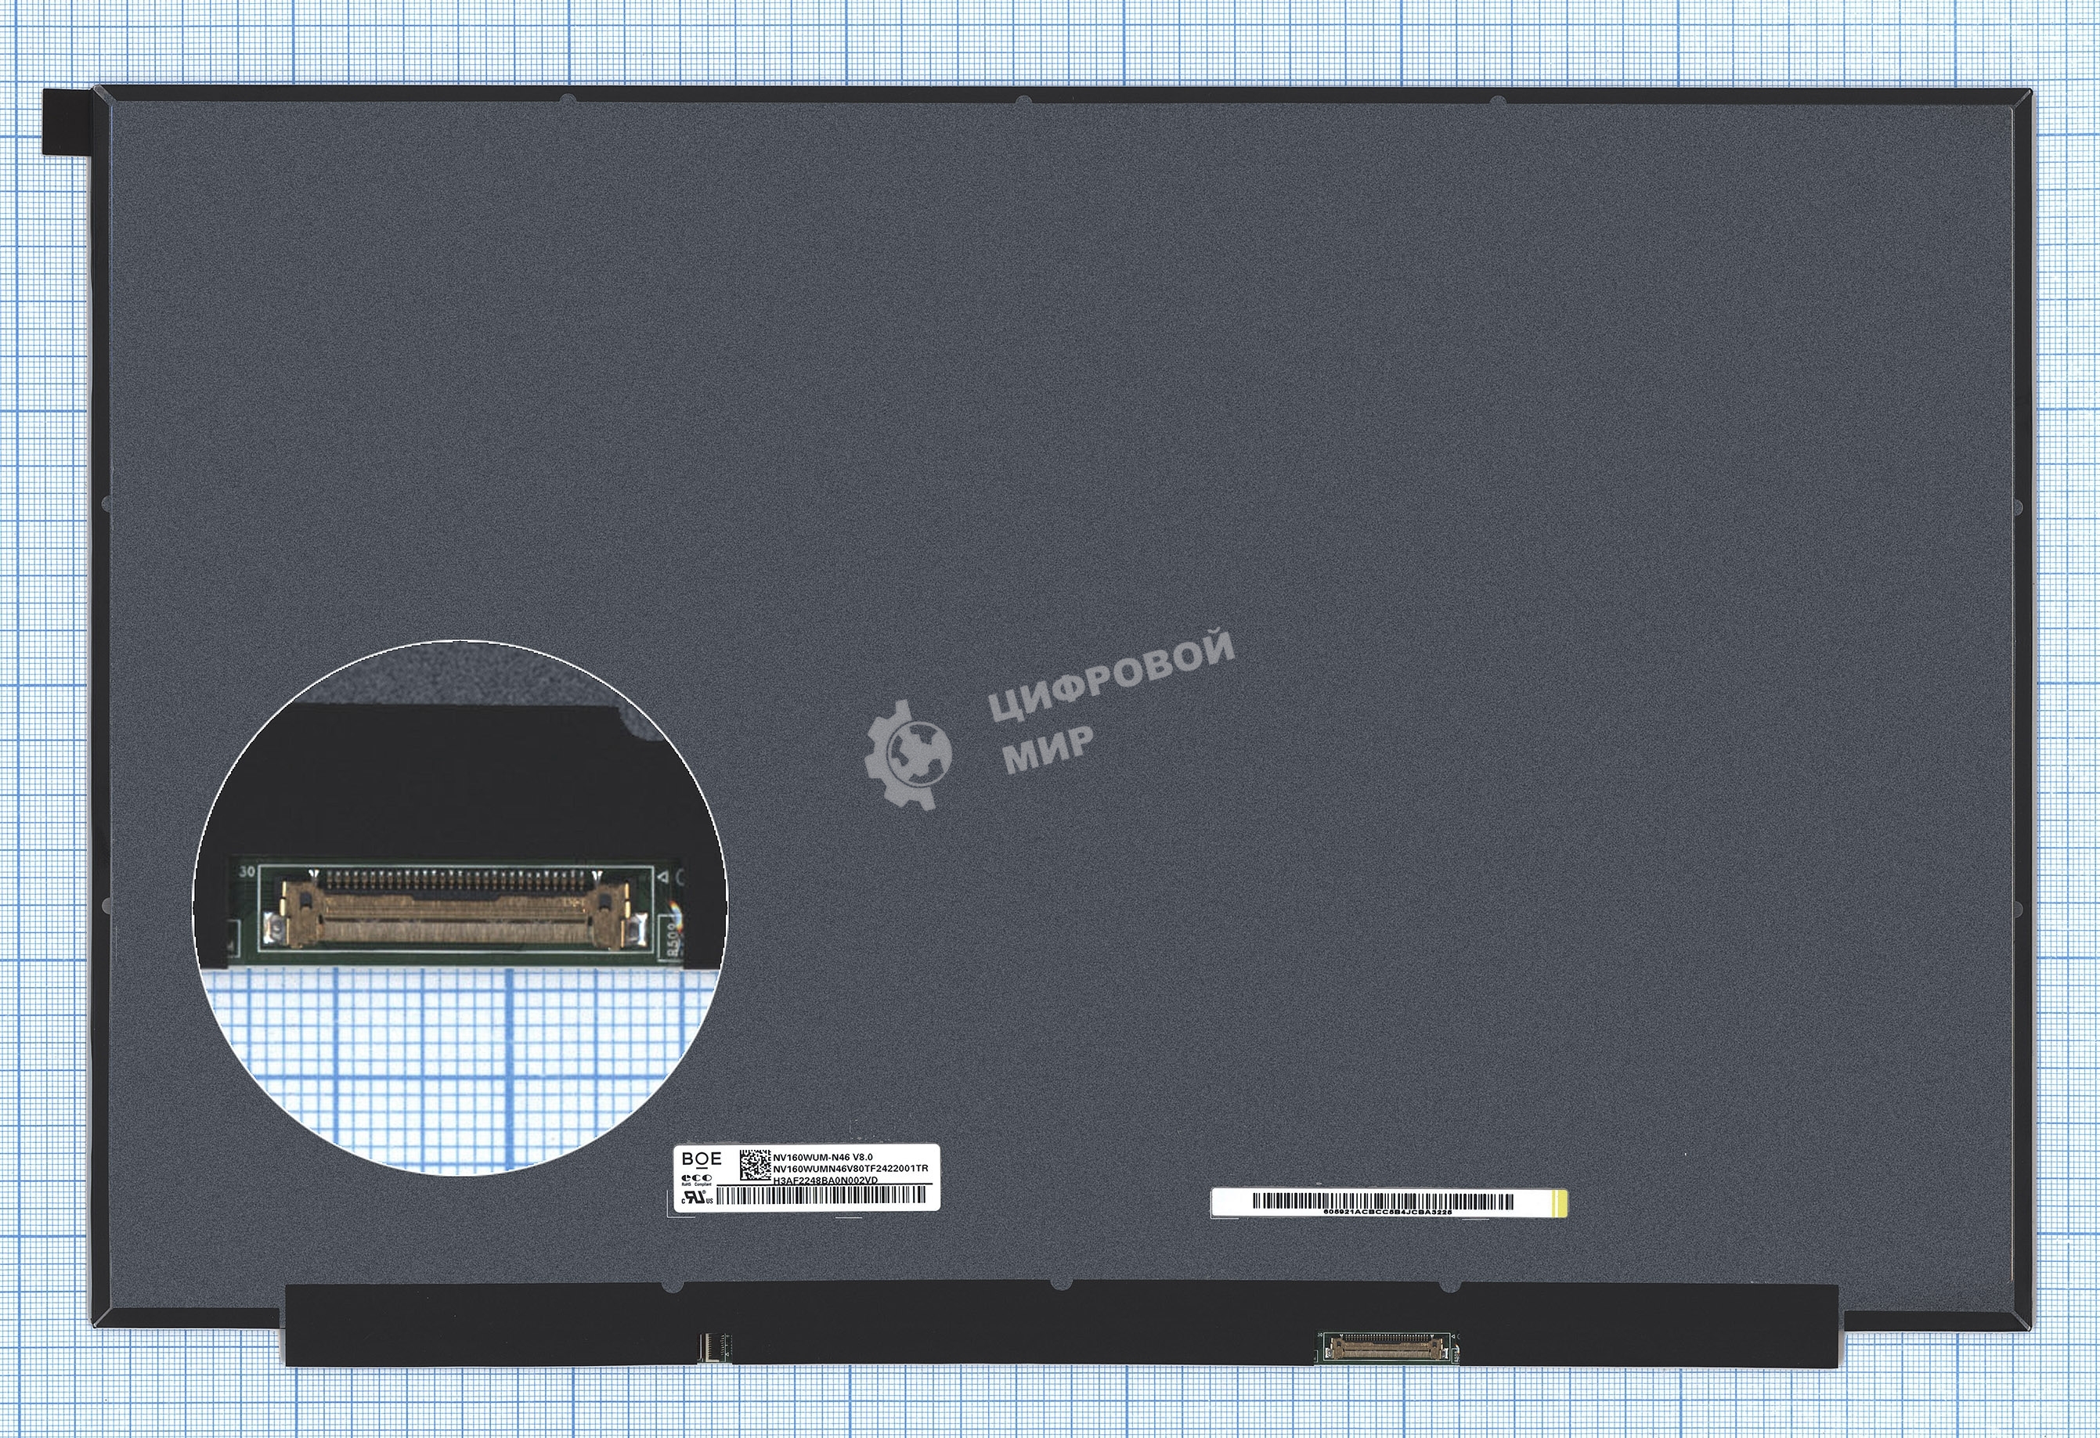Viewport: 2100px width, 1438px height.
Task: Click model text NV160WUM-N46 V8.0
Action: tap(823, 1156)
